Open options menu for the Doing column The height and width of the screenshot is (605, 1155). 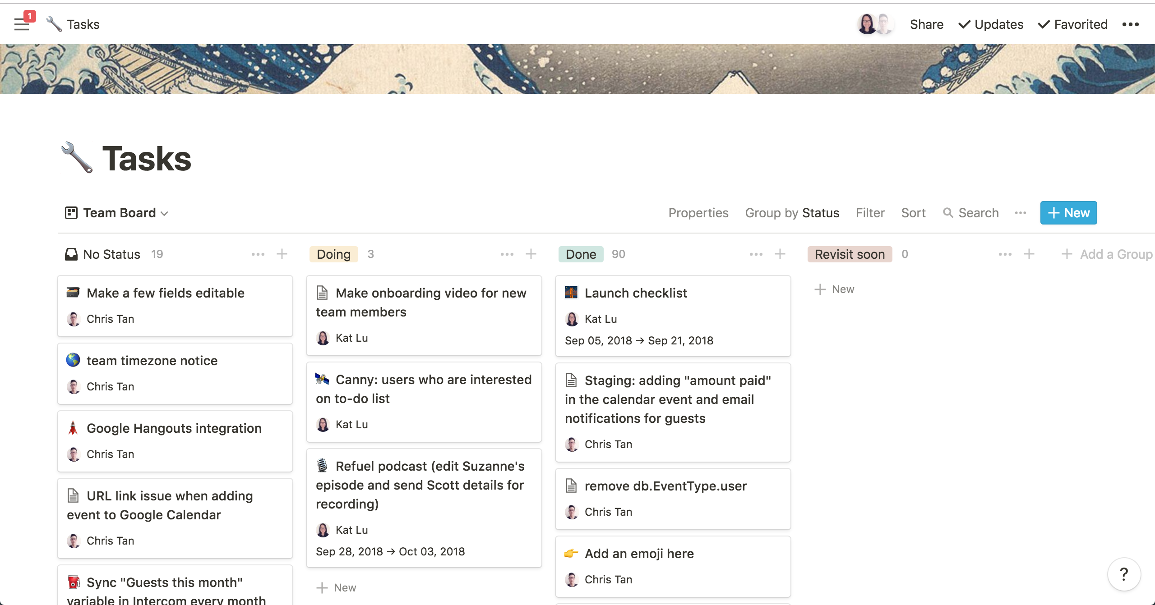tap(507, 254)
